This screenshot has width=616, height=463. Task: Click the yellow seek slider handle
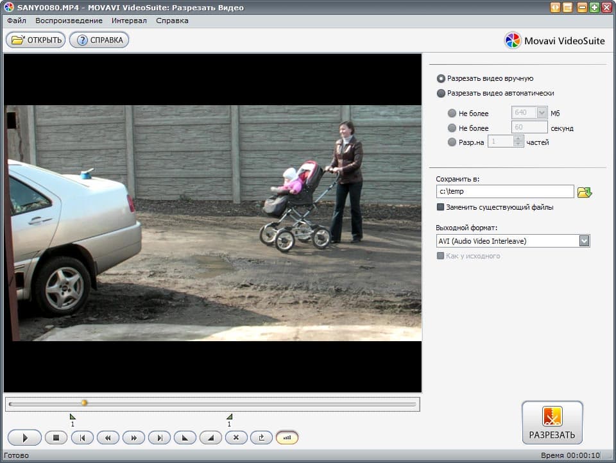[84, 403]
